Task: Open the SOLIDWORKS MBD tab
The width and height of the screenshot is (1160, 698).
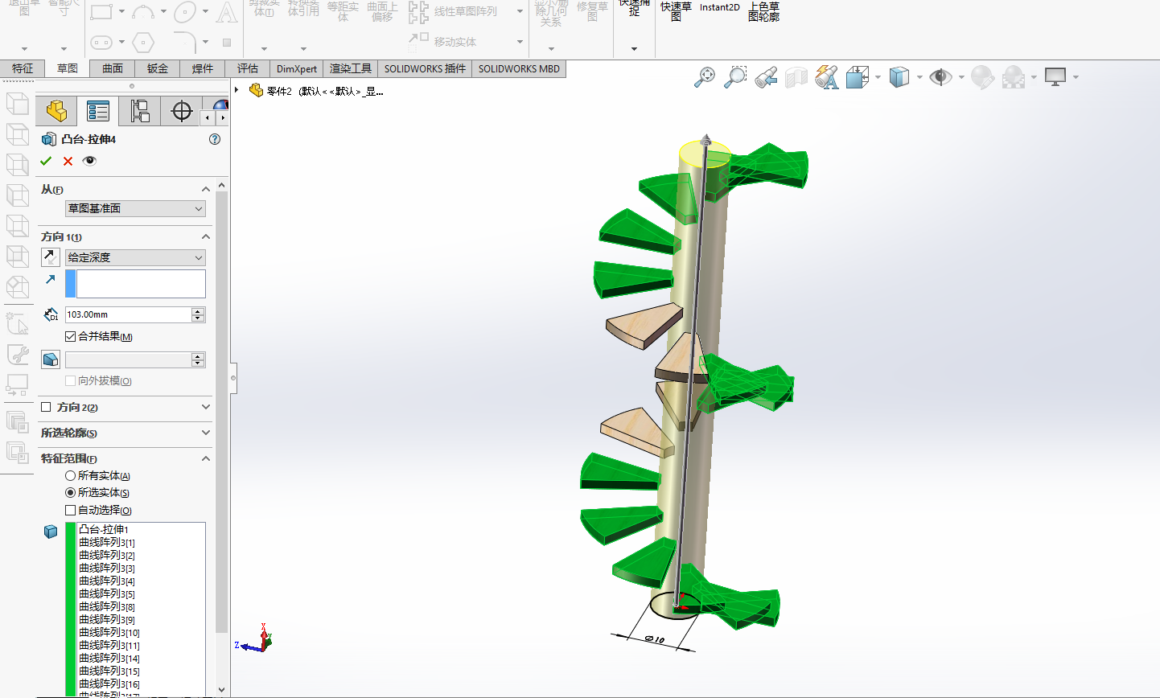Action: 519,69
